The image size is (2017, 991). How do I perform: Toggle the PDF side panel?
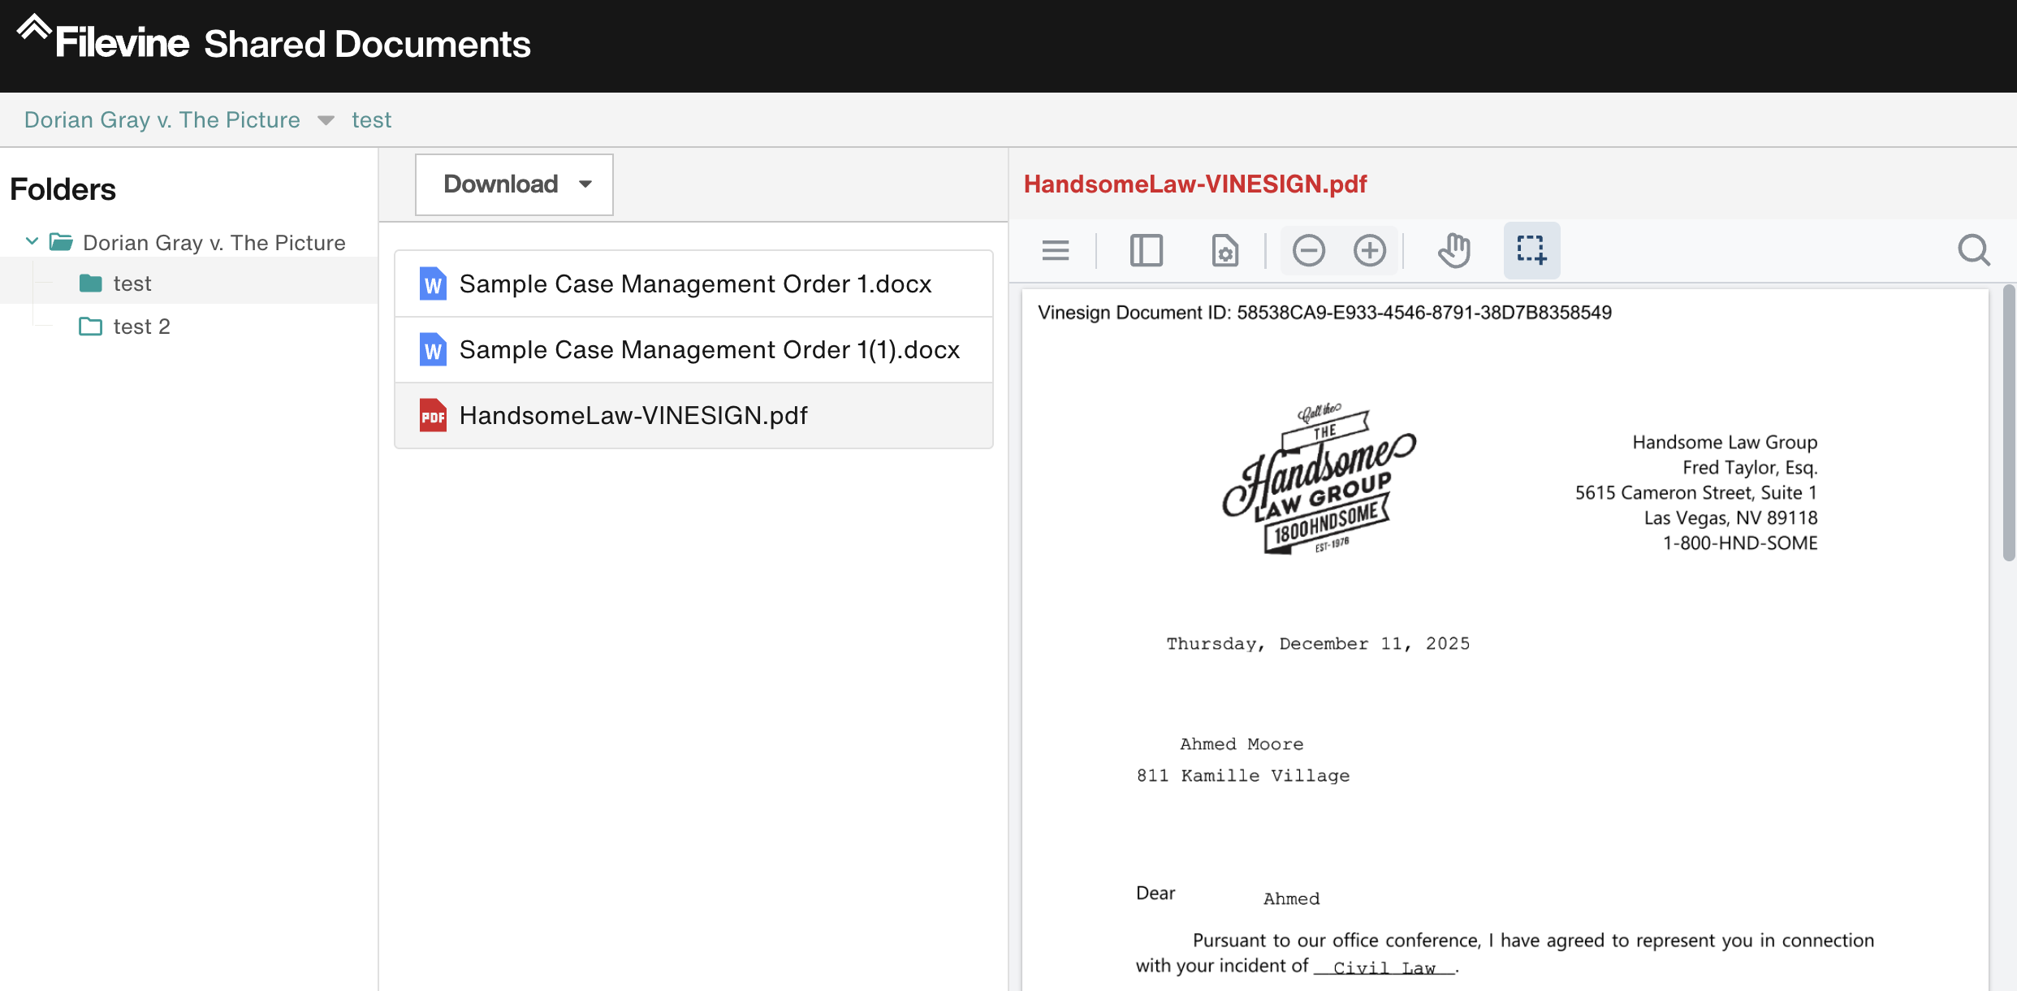point(1146,250)
